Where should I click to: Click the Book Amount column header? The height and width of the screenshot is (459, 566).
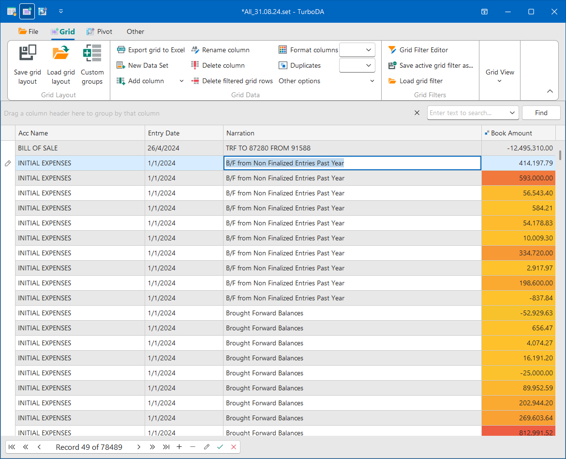519,133
